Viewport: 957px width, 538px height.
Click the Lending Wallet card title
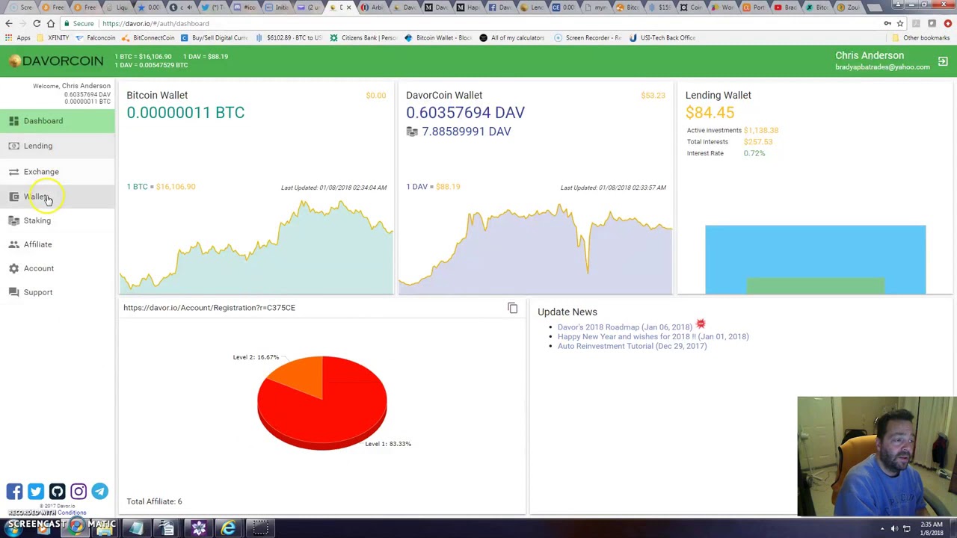click(718, 95)
